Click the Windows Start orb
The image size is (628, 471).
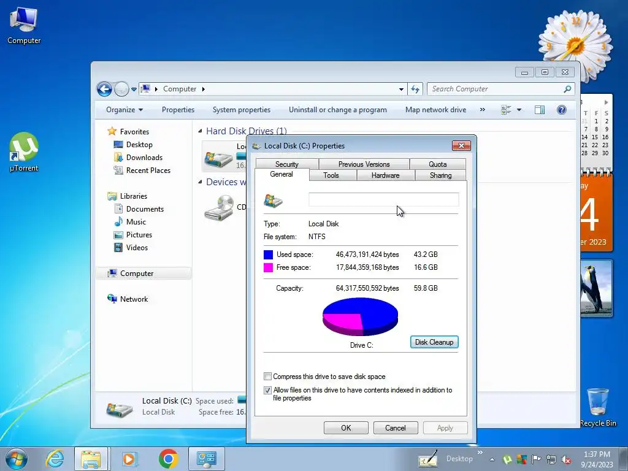coord(17,459)
